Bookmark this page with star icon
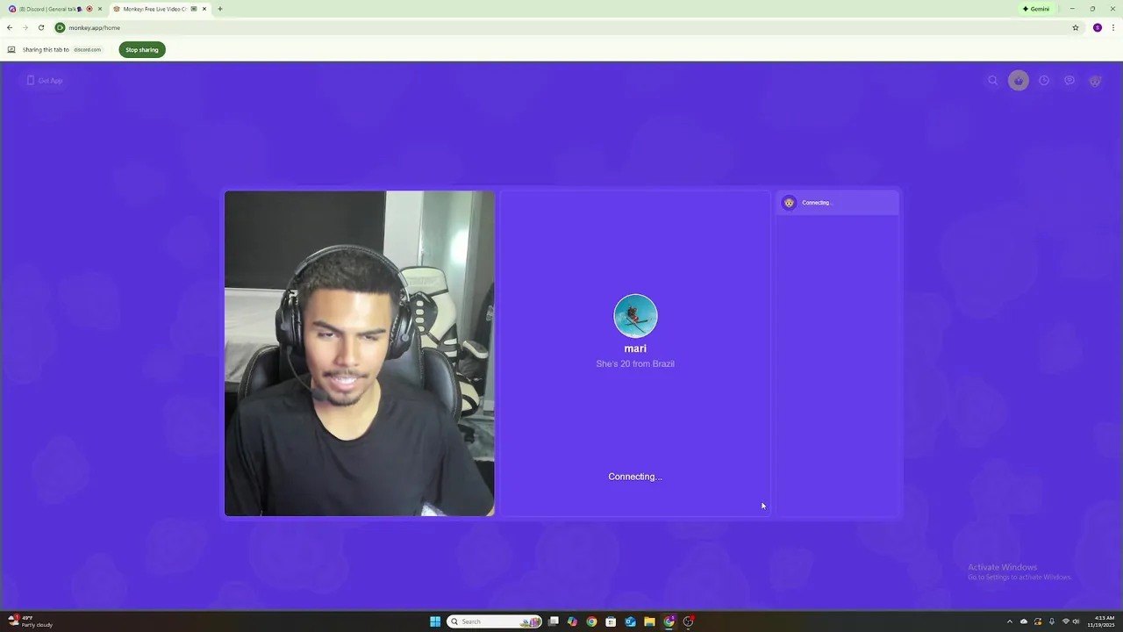The width and height of the screenshot is (1123, 632). point(1076,27)
